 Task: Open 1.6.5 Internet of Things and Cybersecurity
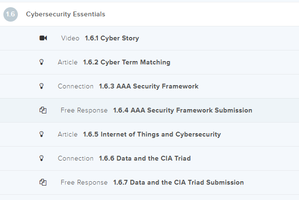click(152, 135)
